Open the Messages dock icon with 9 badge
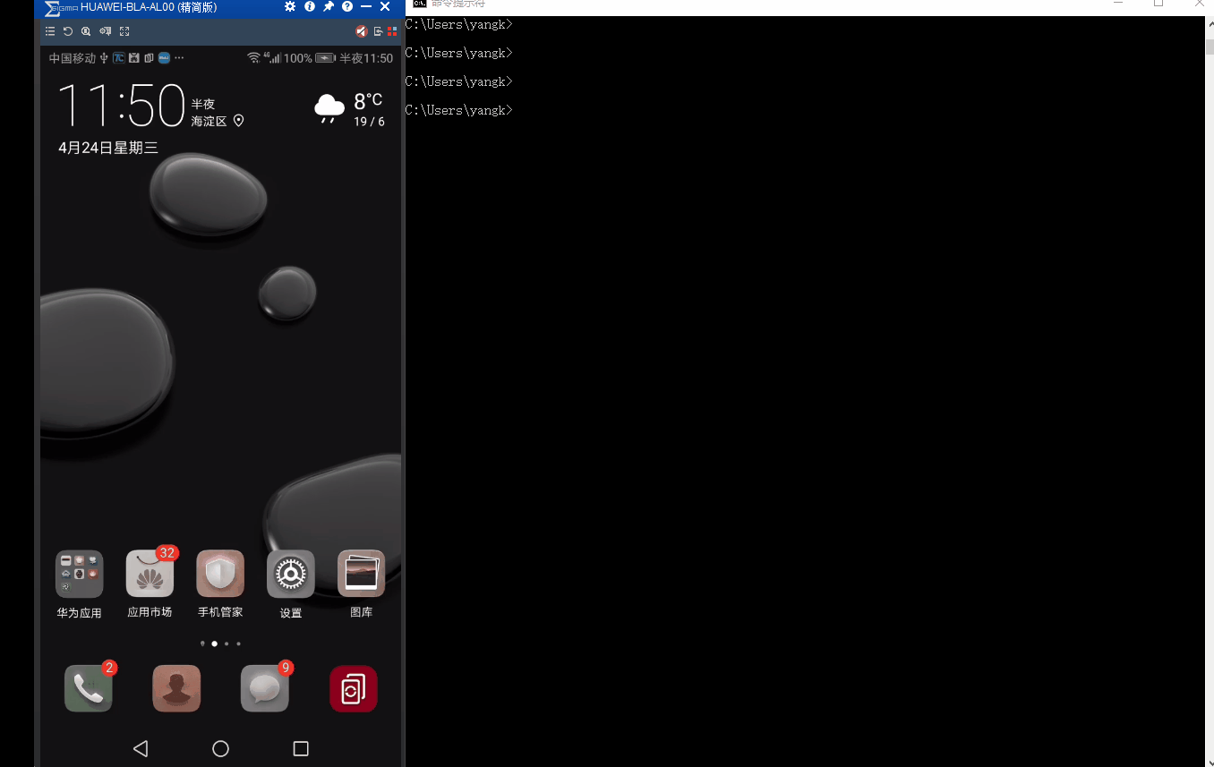Screen dimensions: 1214x767 coord(265,688)
